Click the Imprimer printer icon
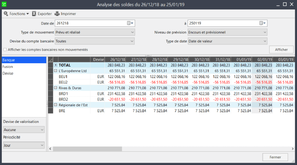Viewport: 297px width, 165px height. point(57,14)
